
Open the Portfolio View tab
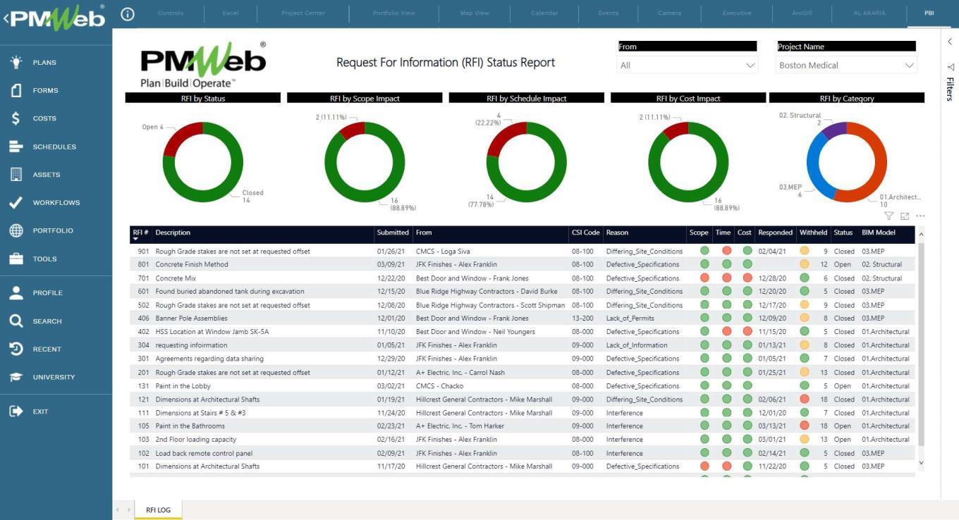click(394, 13)
